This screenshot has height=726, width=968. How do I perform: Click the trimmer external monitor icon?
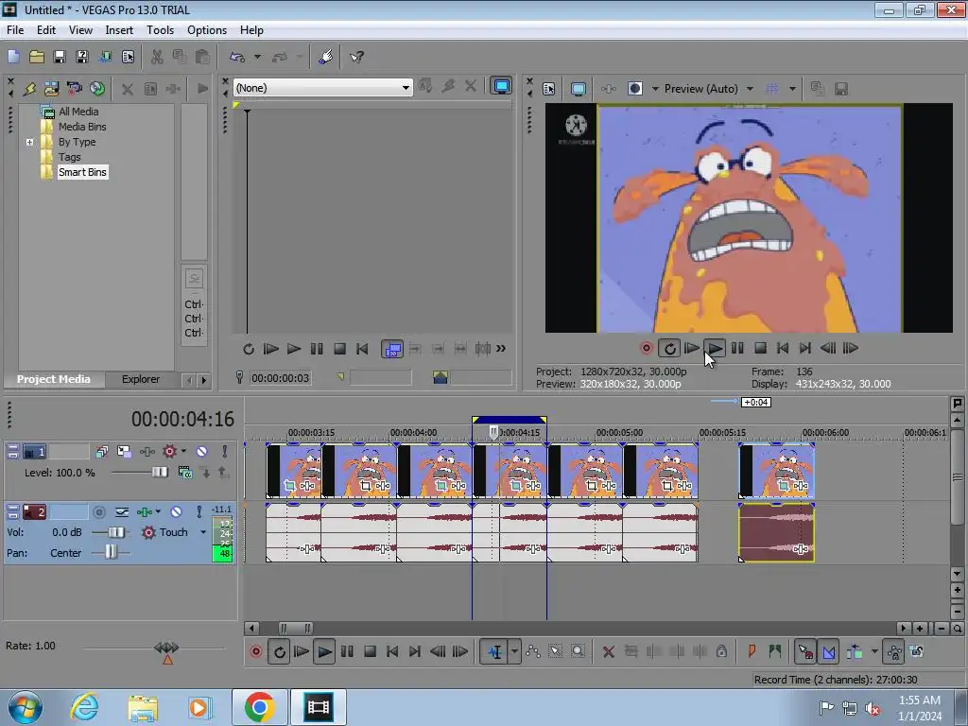(501, 86)
